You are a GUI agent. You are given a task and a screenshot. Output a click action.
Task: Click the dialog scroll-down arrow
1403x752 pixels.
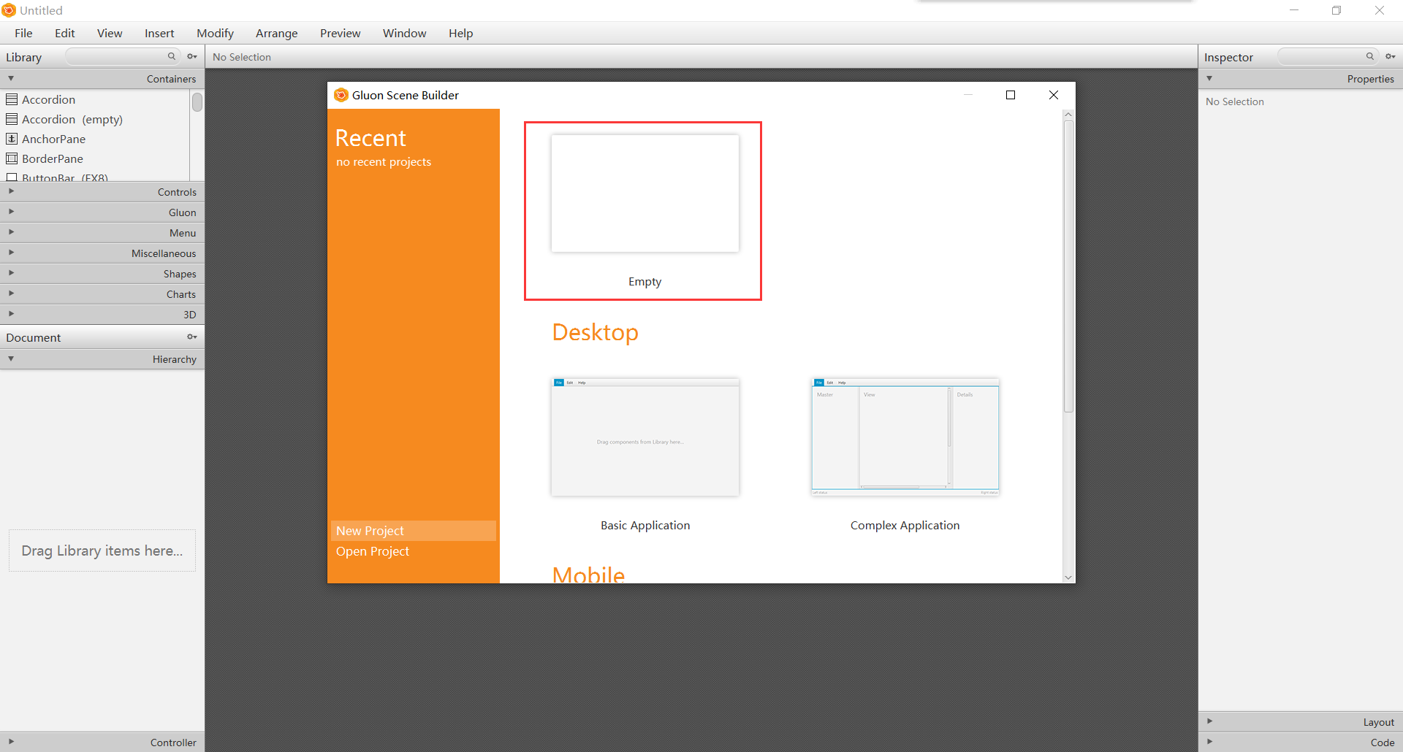1068,578
